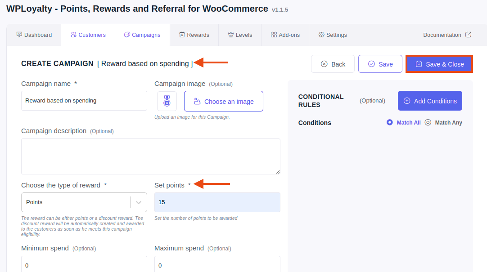Click the Add-ons grid icon
487x272 pixels.
(274, 35)
